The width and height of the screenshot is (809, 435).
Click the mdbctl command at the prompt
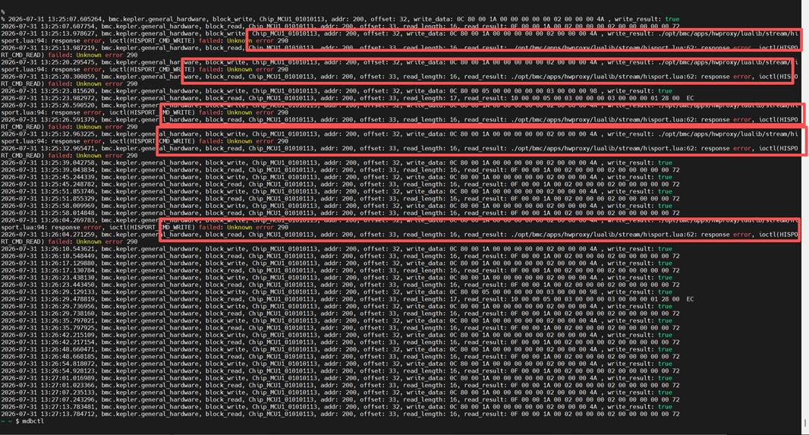[x=33, y=422]
